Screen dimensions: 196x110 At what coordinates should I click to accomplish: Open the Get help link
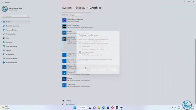(68, 101)
